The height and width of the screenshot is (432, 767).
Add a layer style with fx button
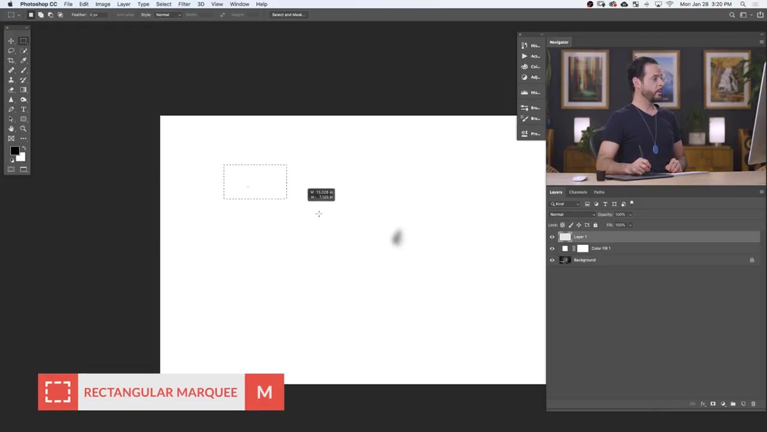pyautogui.click(x=703, y=404)
